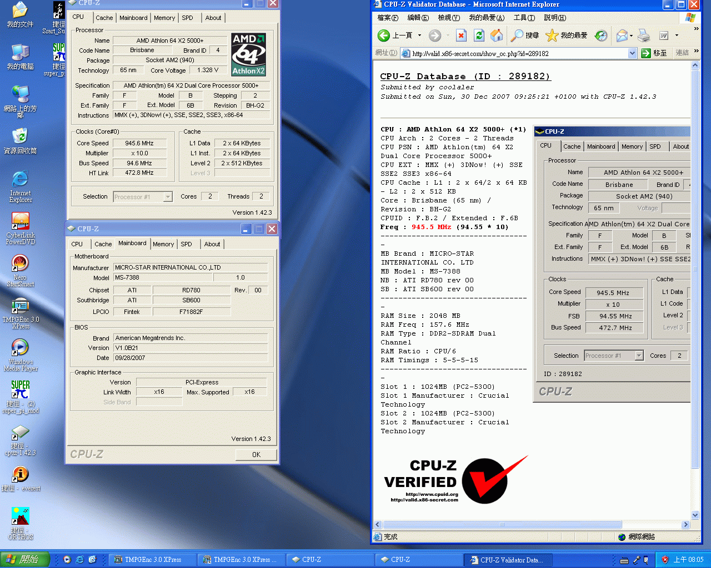Click the IE Refresh icon
The height and width of the screenshot is (568, 711).
pos(479,35)
